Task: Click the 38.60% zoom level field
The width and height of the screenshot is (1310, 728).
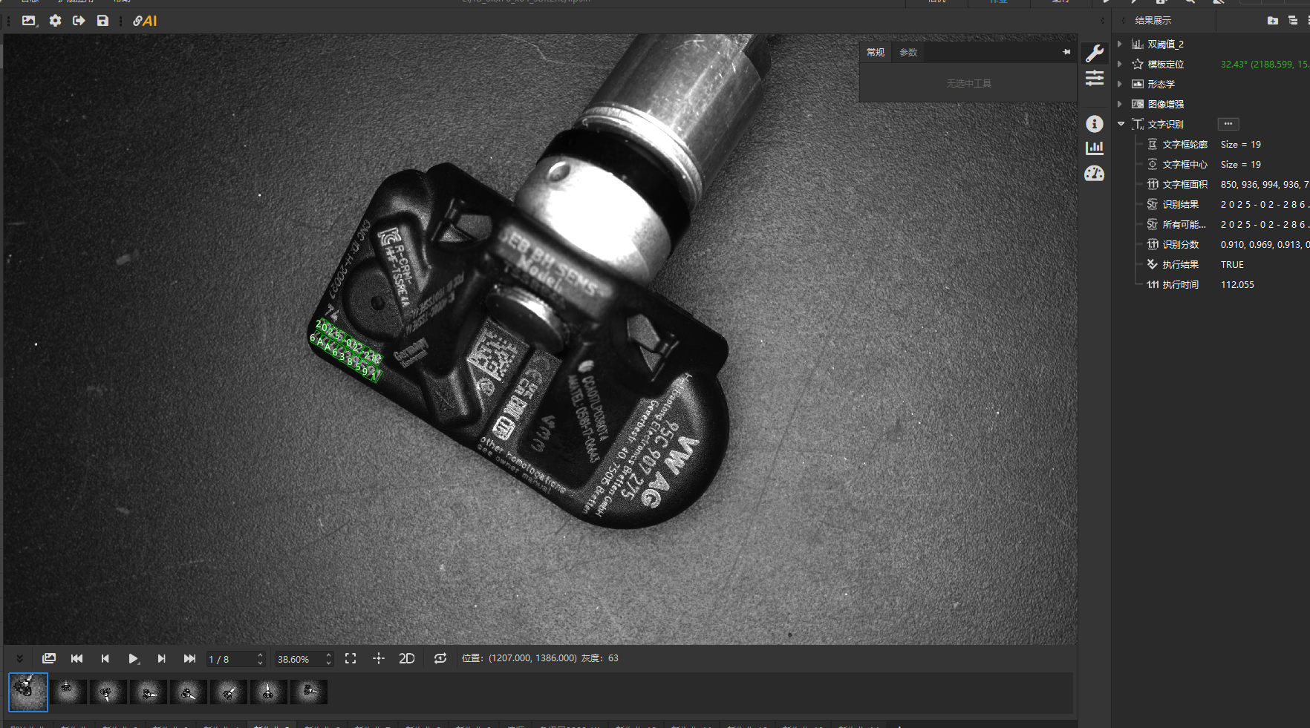Action: 299,659
